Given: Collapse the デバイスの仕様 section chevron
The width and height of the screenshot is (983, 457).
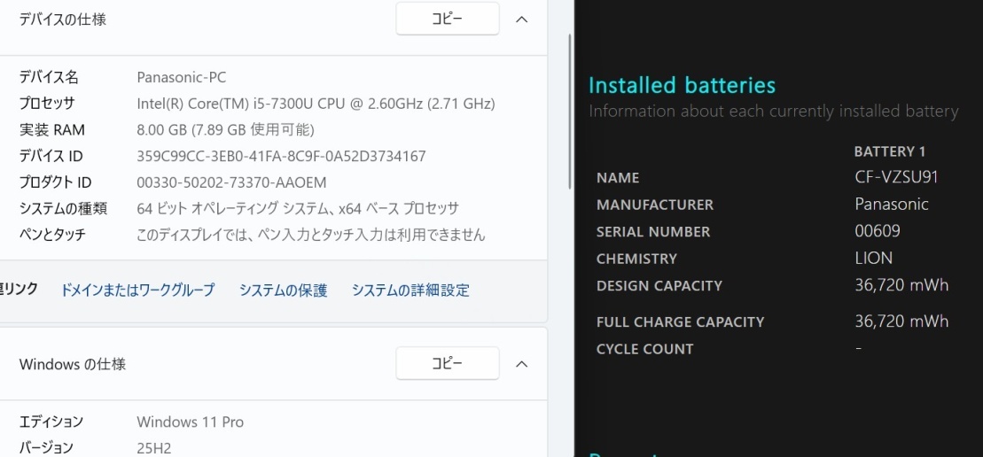Looking at the screenshot, I should point(522,19).
